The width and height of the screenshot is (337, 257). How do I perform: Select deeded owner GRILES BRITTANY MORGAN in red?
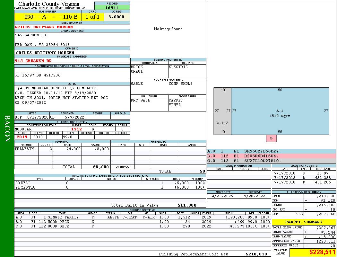[x=44, y=27]
